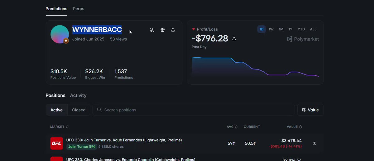Image resolution: width=374 pixels, height=161 pixels.
Task: Click the 1,537 Predictions stat
Action: pos(124,74)
